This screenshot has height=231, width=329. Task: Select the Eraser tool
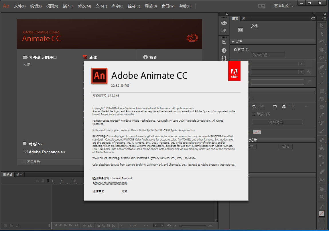pyautogui.click(x=322, y=172)
